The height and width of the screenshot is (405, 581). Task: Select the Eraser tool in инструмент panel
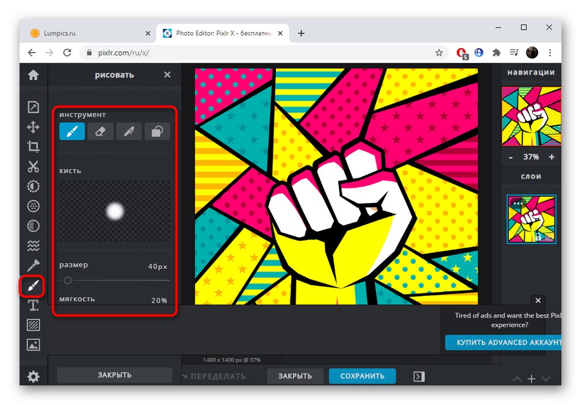[100, 131]
